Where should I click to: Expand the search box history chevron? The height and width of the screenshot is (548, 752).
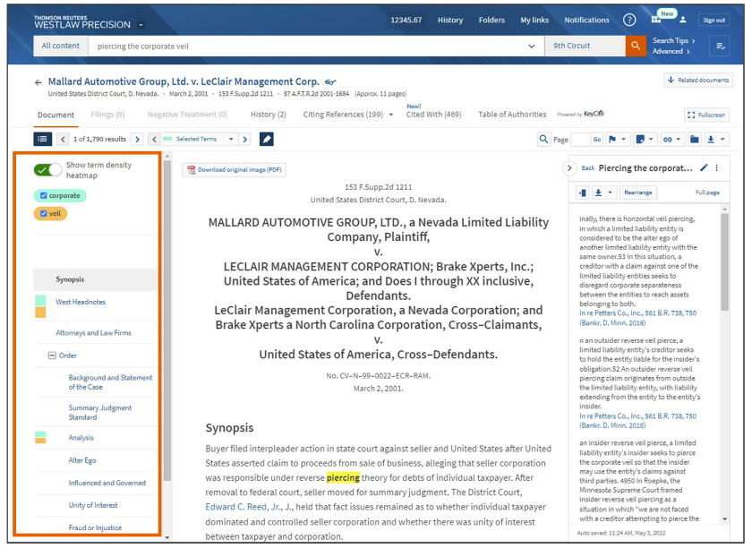pyautogui.click(x=532, y=46)
